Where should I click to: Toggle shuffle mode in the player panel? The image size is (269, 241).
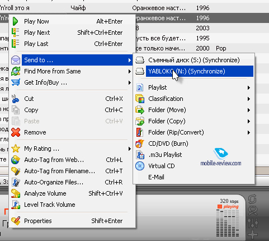tap(253, 211)
